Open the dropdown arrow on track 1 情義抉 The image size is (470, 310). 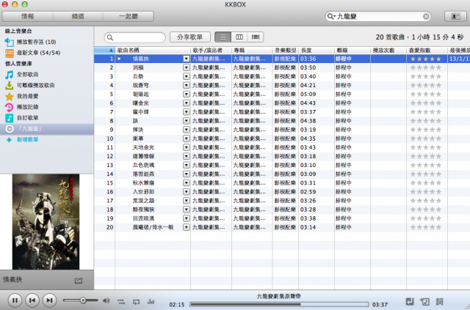point(187,59)
